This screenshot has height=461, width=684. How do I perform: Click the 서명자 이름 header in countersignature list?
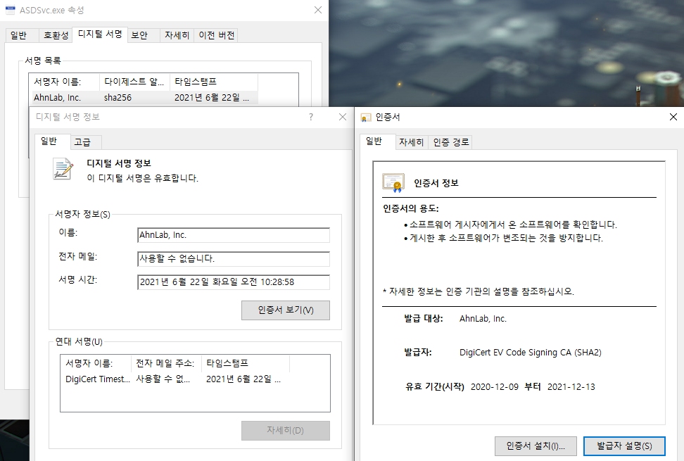(96, 363)
